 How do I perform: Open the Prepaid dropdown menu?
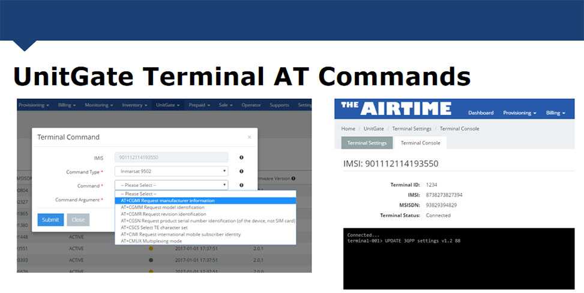point(199,105)
